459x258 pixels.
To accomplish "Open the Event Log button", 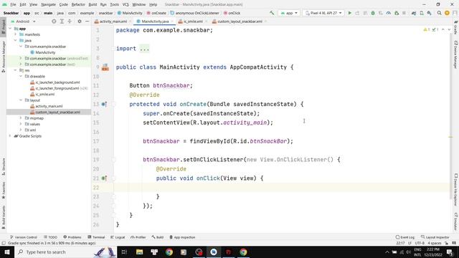I will click(404, 237).
